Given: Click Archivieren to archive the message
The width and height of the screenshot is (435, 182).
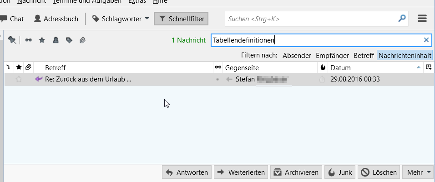Looking at the screenshot, I should point(296,172).
